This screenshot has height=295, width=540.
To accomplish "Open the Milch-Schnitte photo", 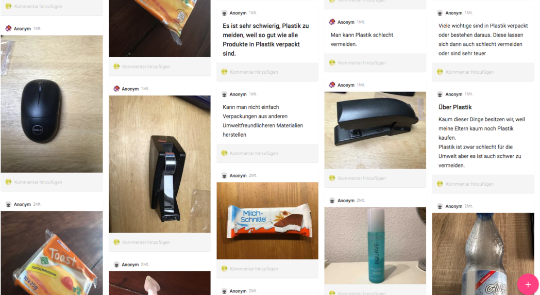I will (x=267, y=221).
